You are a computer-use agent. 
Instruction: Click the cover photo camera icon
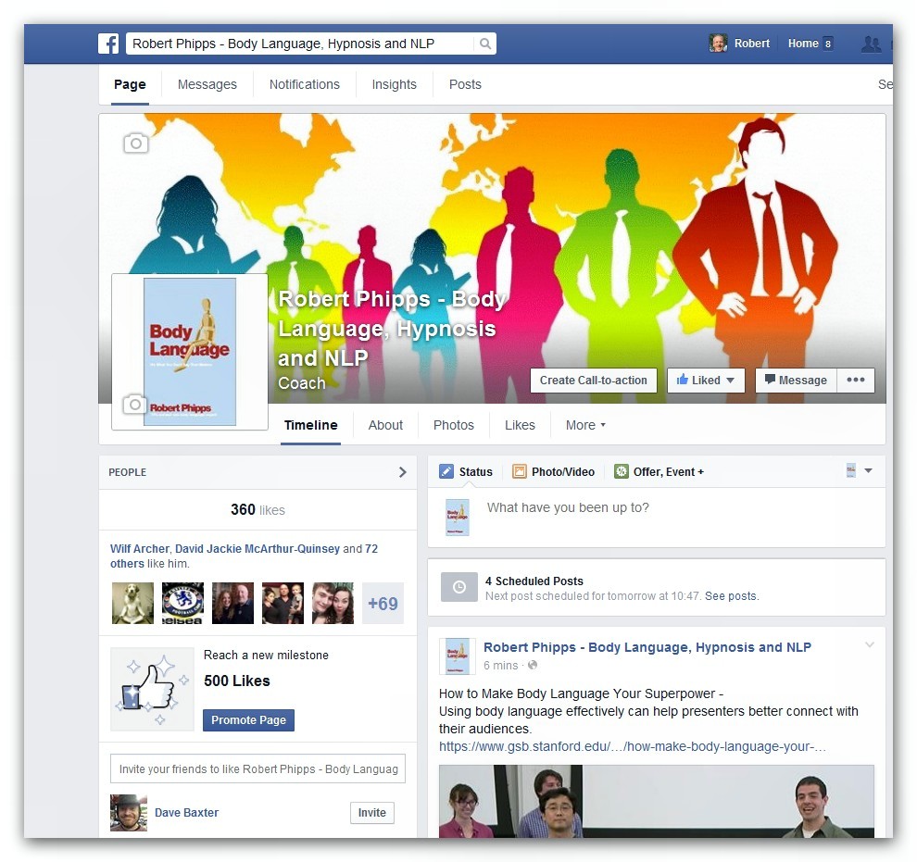point(135,143)
